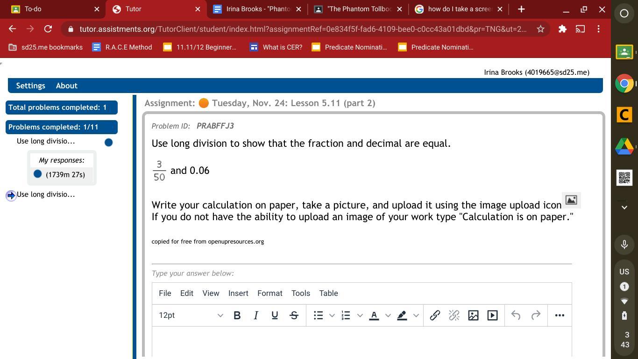638x359 pixels.
Task: Open Google Classroom from the shelf
Action: [624, 52]
